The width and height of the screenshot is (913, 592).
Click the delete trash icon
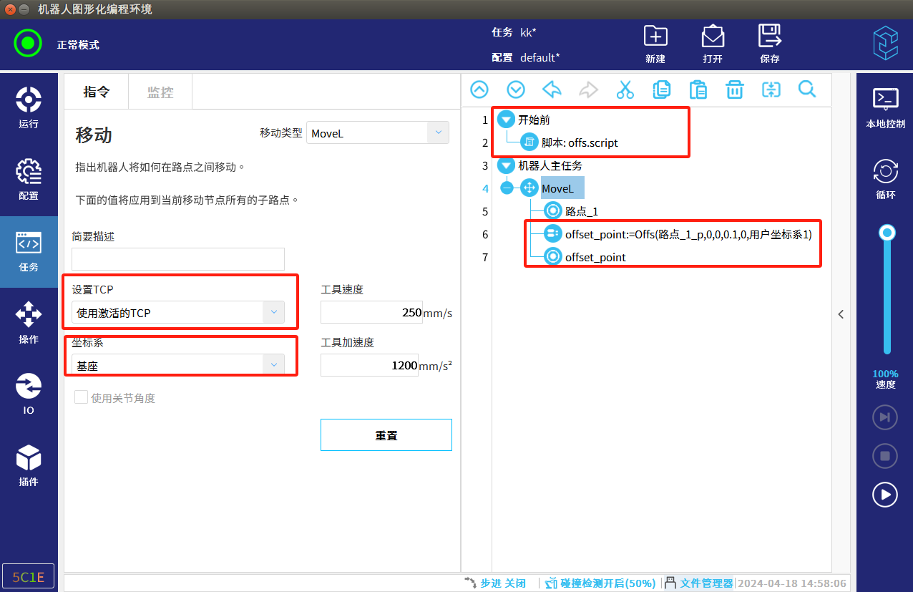[x=735, y=89]
